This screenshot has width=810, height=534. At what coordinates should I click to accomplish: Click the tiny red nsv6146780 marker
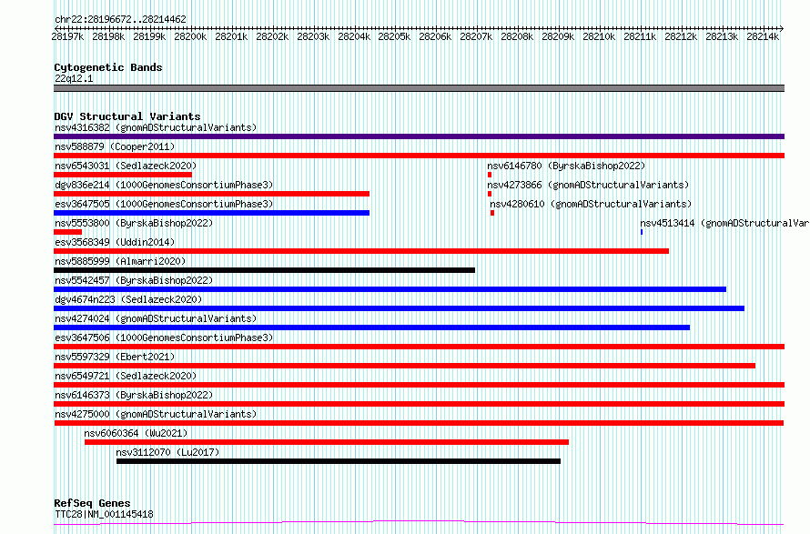(x=490, y=175)
